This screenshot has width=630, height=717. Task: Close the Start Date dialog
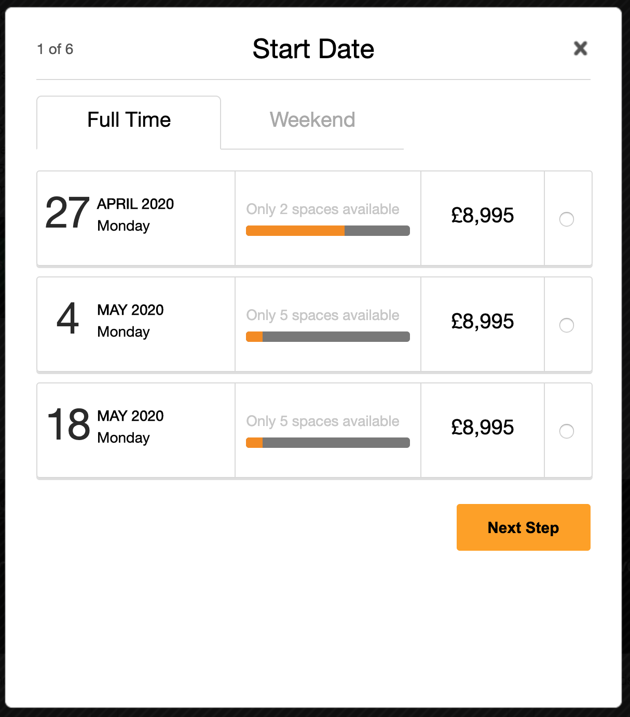(580, 48)
